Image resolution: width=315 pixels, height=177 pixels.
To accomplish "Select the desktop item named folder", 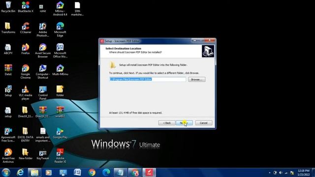I will point(60,91).
